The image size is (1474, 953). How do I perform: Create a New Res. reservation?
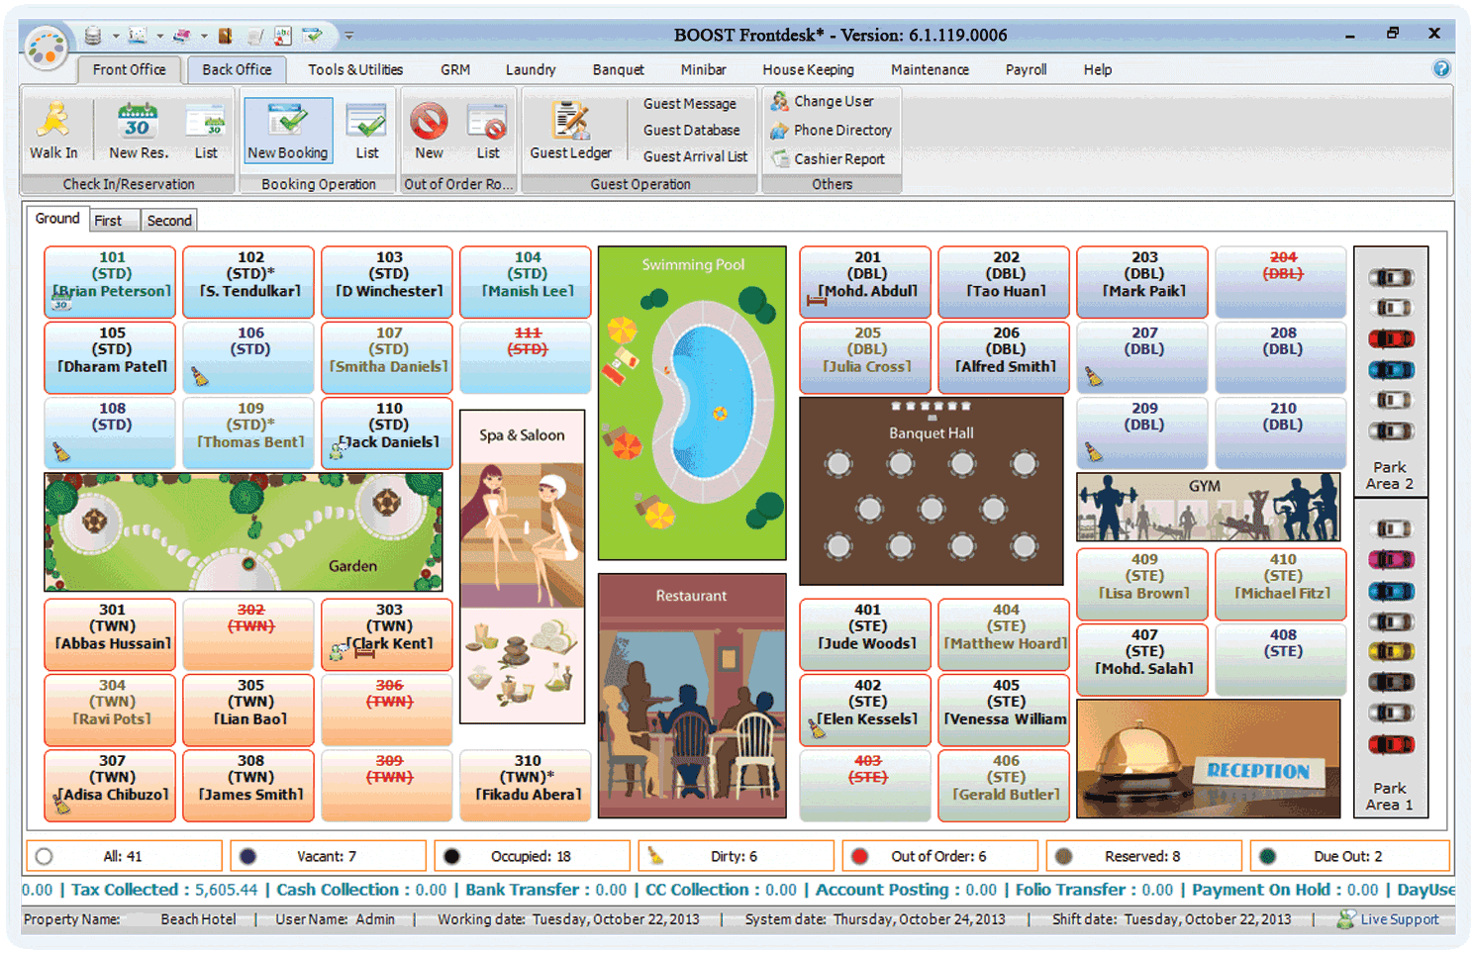(x=139, y=130)
